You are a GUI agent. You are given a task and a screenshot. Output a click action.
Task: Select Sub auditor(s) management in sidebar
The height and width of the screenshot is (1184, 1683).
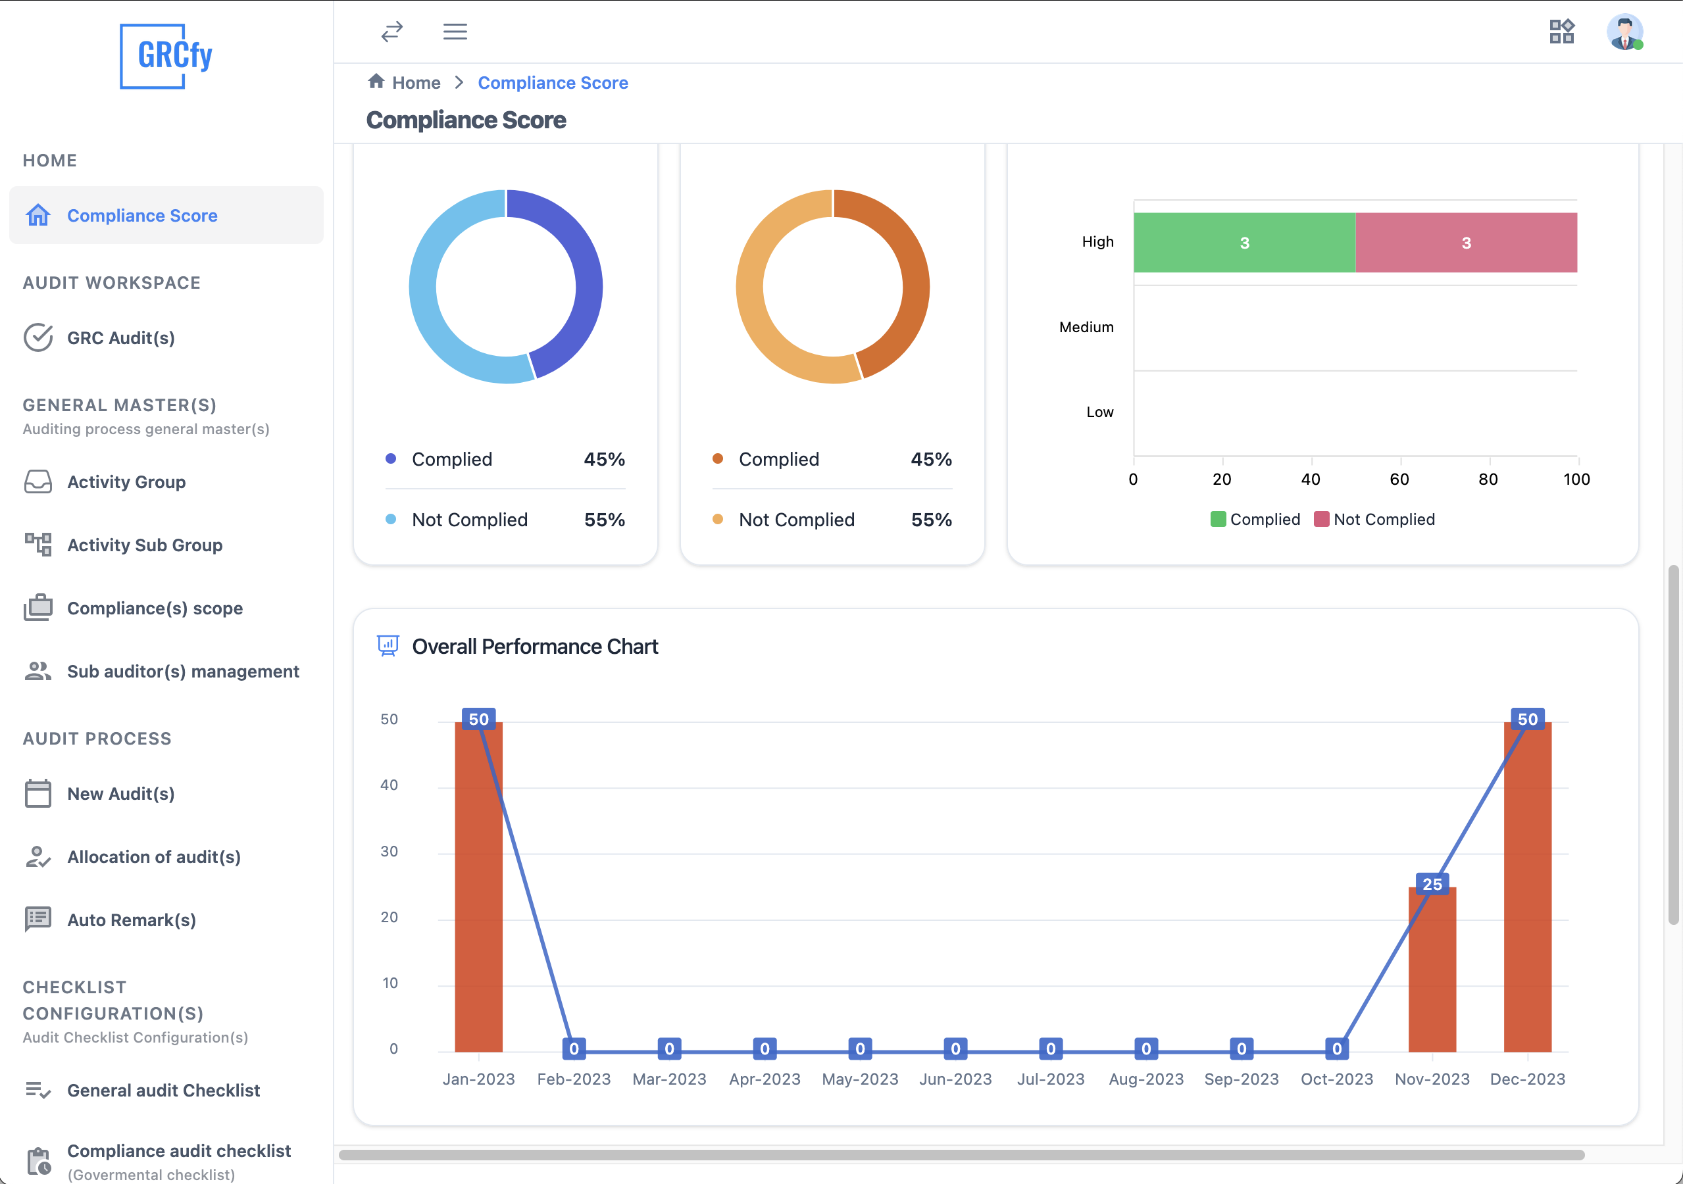coord(182,671)
